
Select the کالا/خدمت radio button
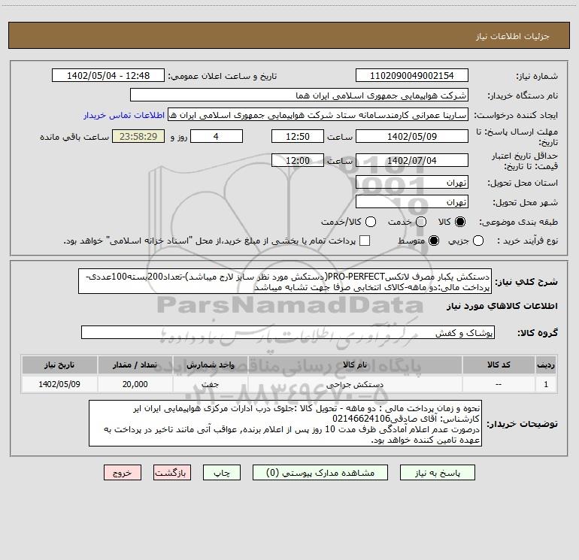coord(371,222)
